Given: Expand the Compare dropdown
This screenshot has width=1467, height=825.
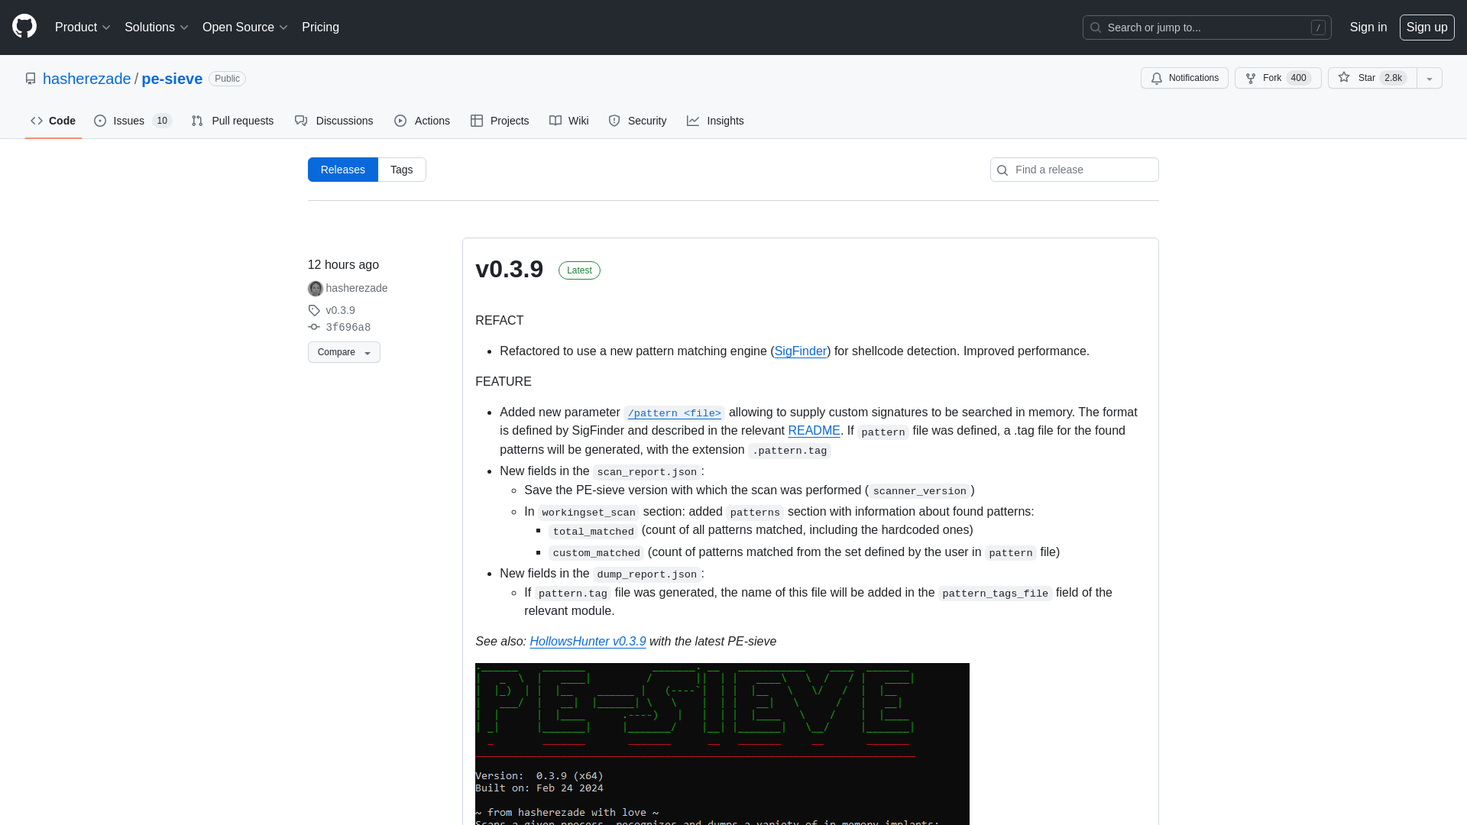Looking at the screenshot, I should coord(344,352).
